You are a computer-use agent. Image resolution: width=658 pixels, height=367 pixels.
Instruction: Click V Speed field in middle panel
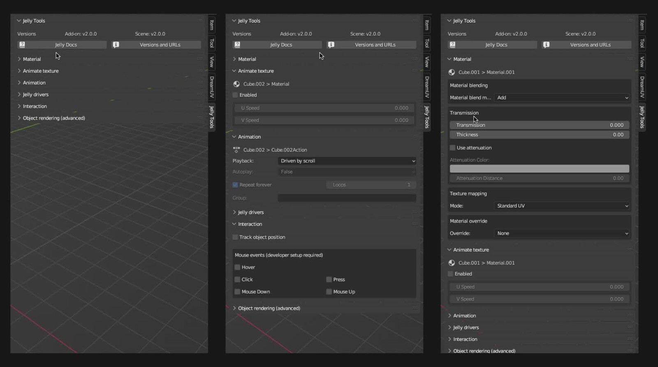coord(324,120)
